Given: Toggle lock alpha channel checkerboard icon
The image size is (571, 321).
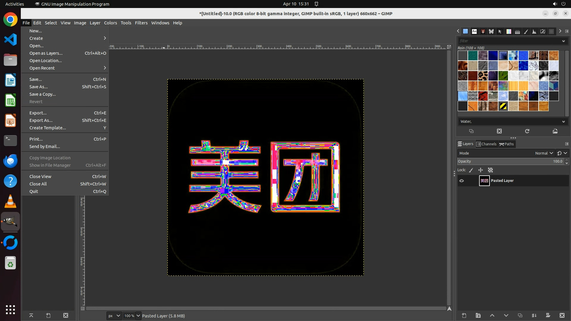Looking at the screenshot, I should (490, 170).
